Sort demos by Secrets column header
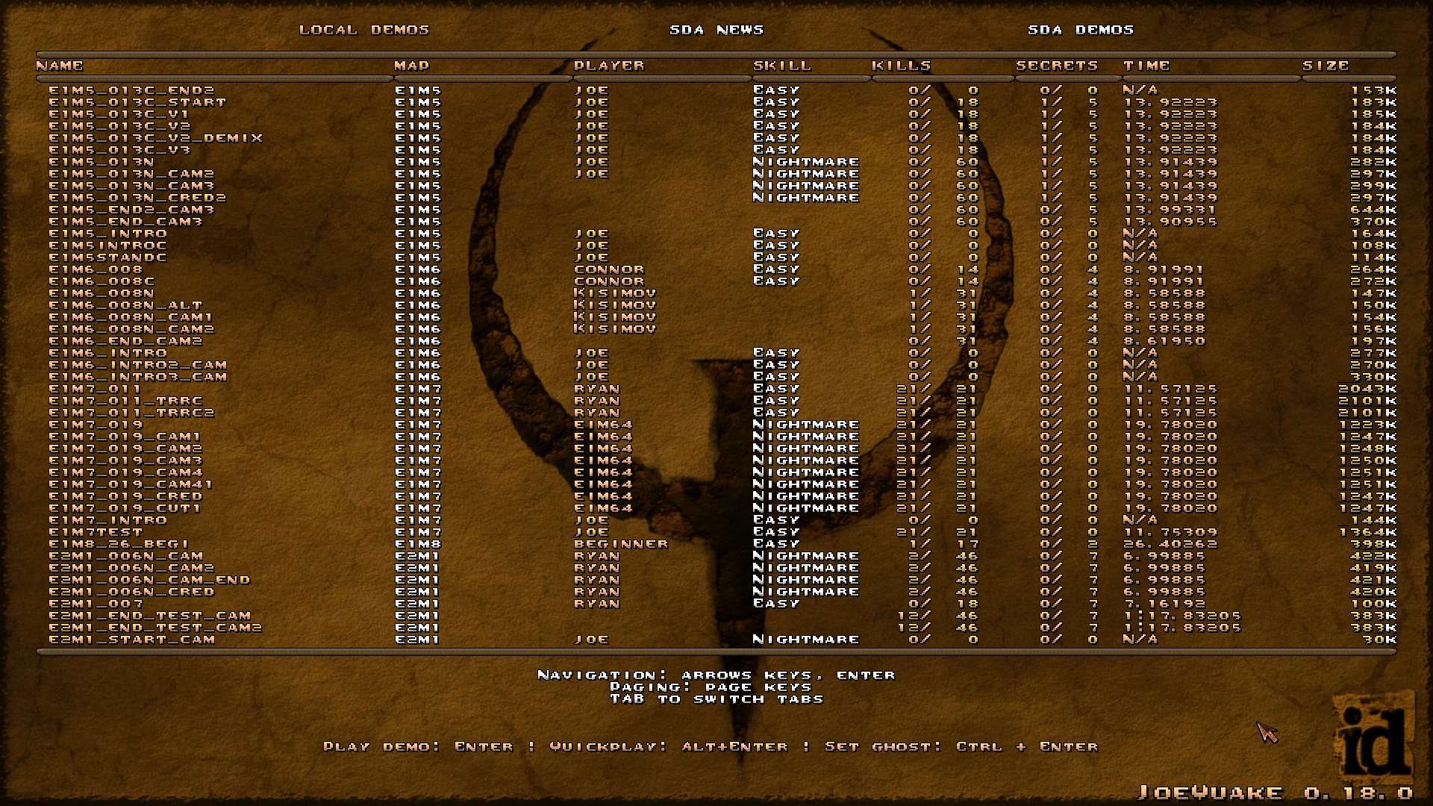The height and width of the screenshot is (806, 1433). coord(1057,66)
